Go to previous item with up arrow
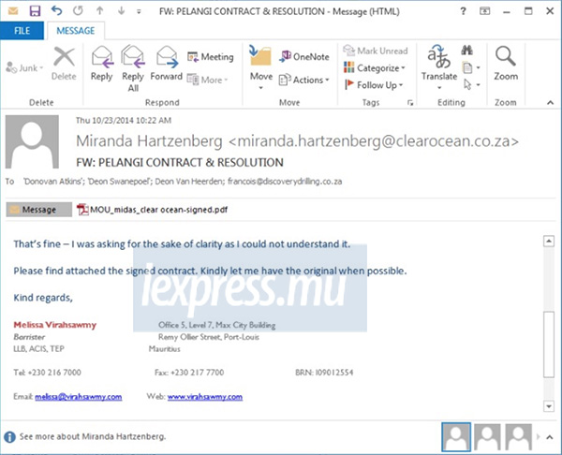The height and width of the screenshot is (455, 562). 99,11
